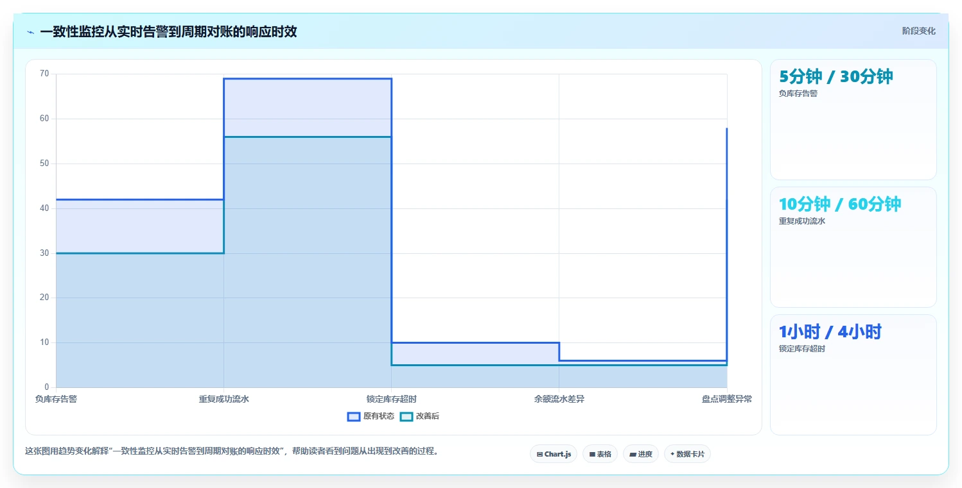Click the 锁定库存超时 caption in the third card
The height and width of the screenshot is (488, 962).
801,349
